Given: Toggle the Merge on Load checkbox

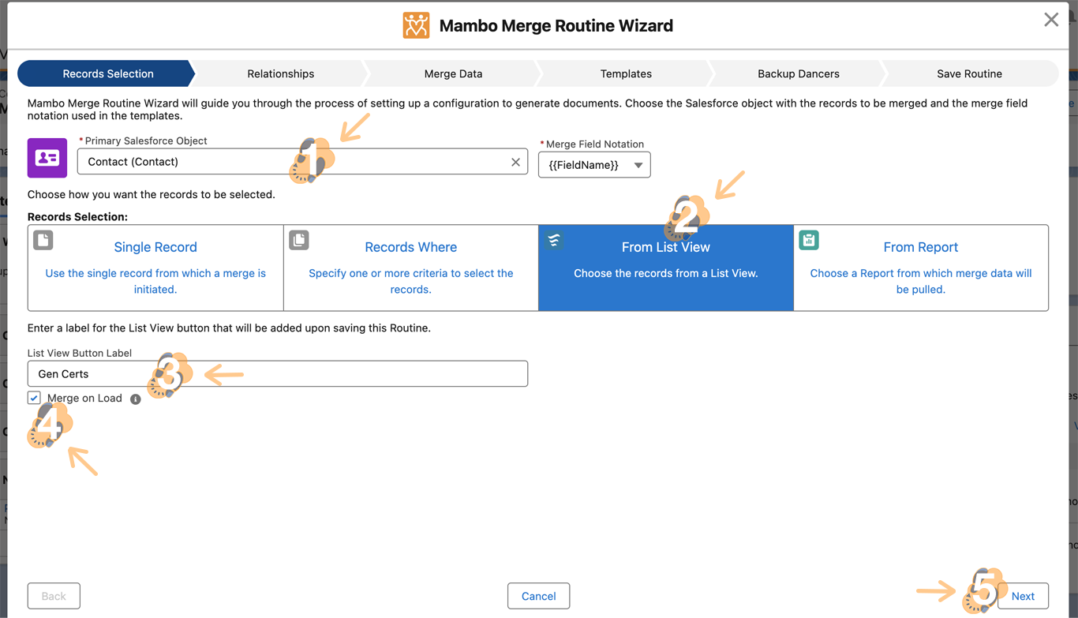Looking at the screenshot, I should (x=34, y=398).
